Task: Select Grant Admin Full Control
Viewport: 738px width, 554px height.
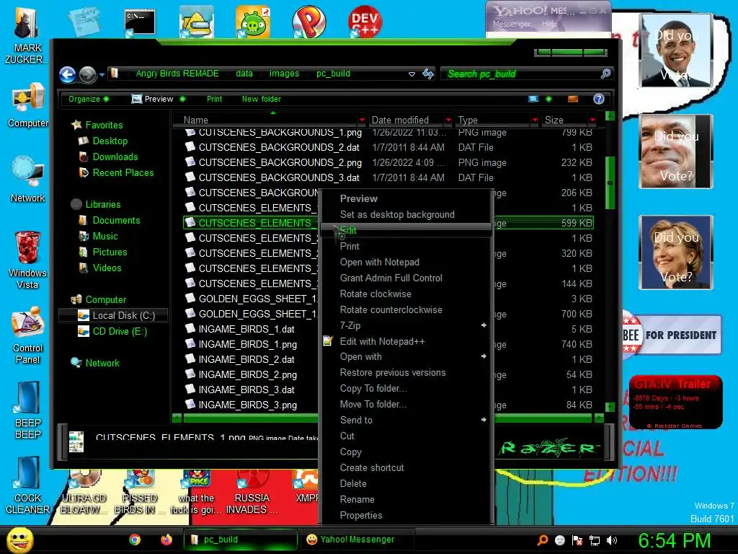Action: pos(406,278)
